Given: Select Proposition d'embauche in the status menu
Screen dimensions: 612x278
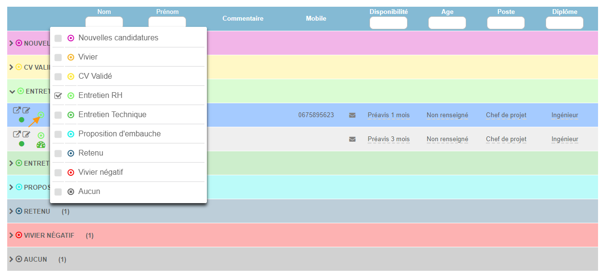Looking at the screenshot, I should click(119, 134).
